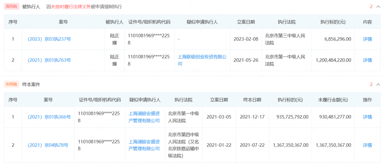Click 终本日期 column header
This screenshot has height=166, width=384.
point(252,100)
